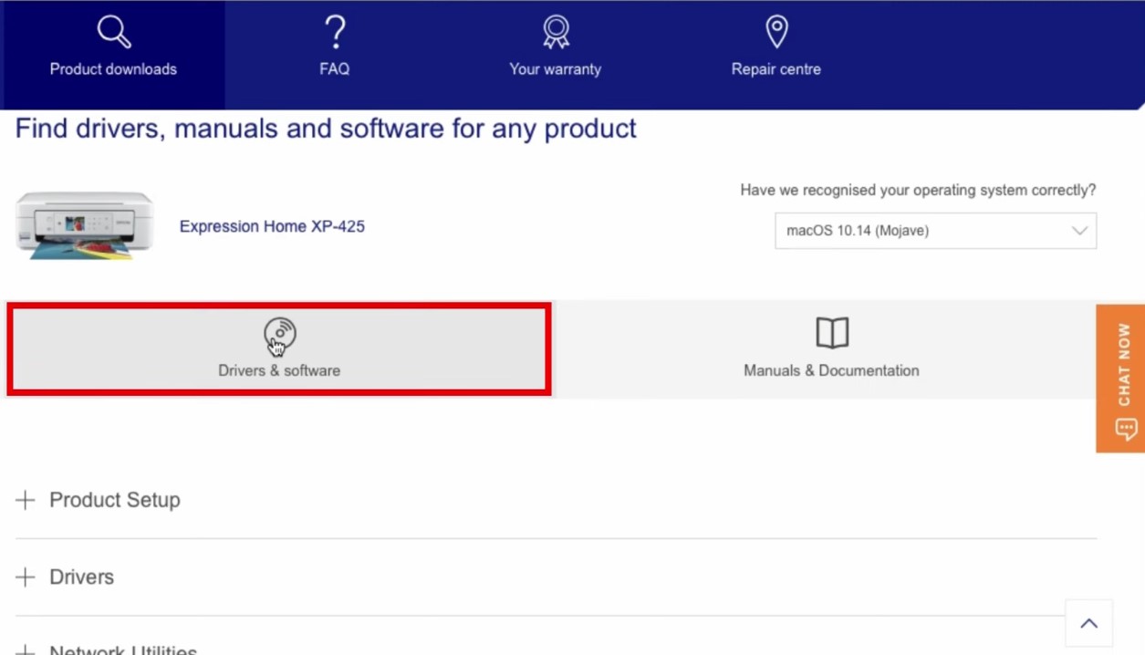This screenshot has width=1145, height=655.
Task: Click the Your warranty ribbon badge icon
Action: tap(556, 32)
